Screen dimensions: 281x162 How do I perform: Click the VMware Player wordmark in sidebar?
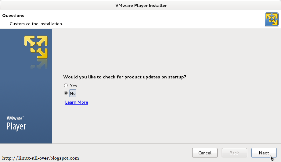(16, 123)
